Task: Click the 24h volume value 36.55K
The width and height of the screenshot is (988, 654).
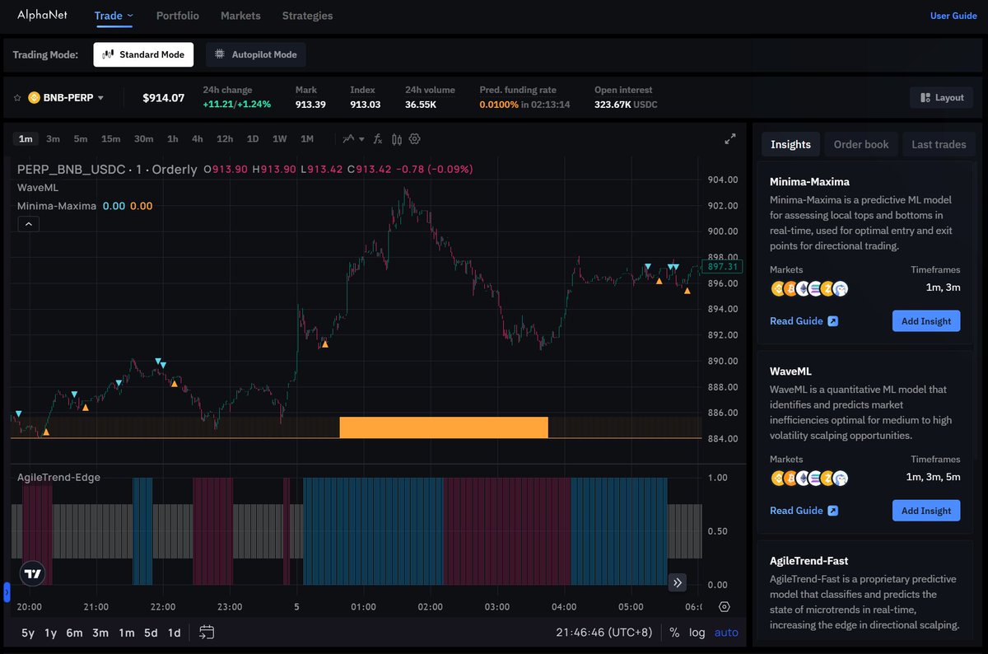Action: click(x=421, y=105)
